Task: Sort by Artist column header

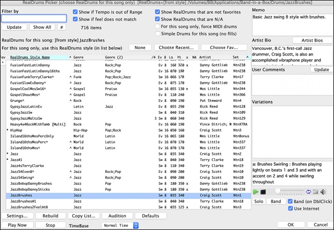Action: pyautogui.click(x=205, y=57)
